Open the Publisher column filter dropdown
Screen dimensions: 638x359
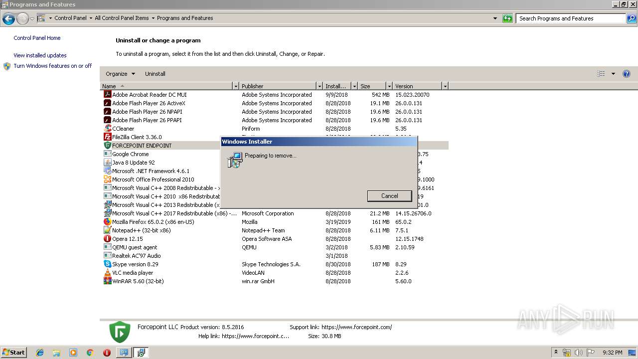coord(319,86)
